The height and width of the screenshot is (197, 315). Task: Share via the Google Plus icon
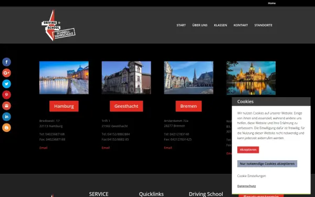click(x=6, y=73)
